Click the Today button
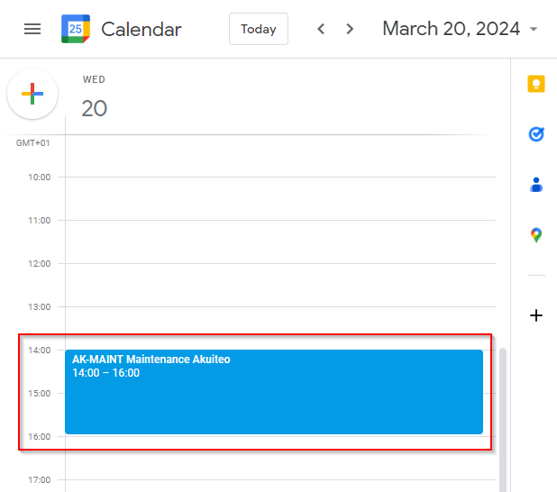 coord(259,29)
